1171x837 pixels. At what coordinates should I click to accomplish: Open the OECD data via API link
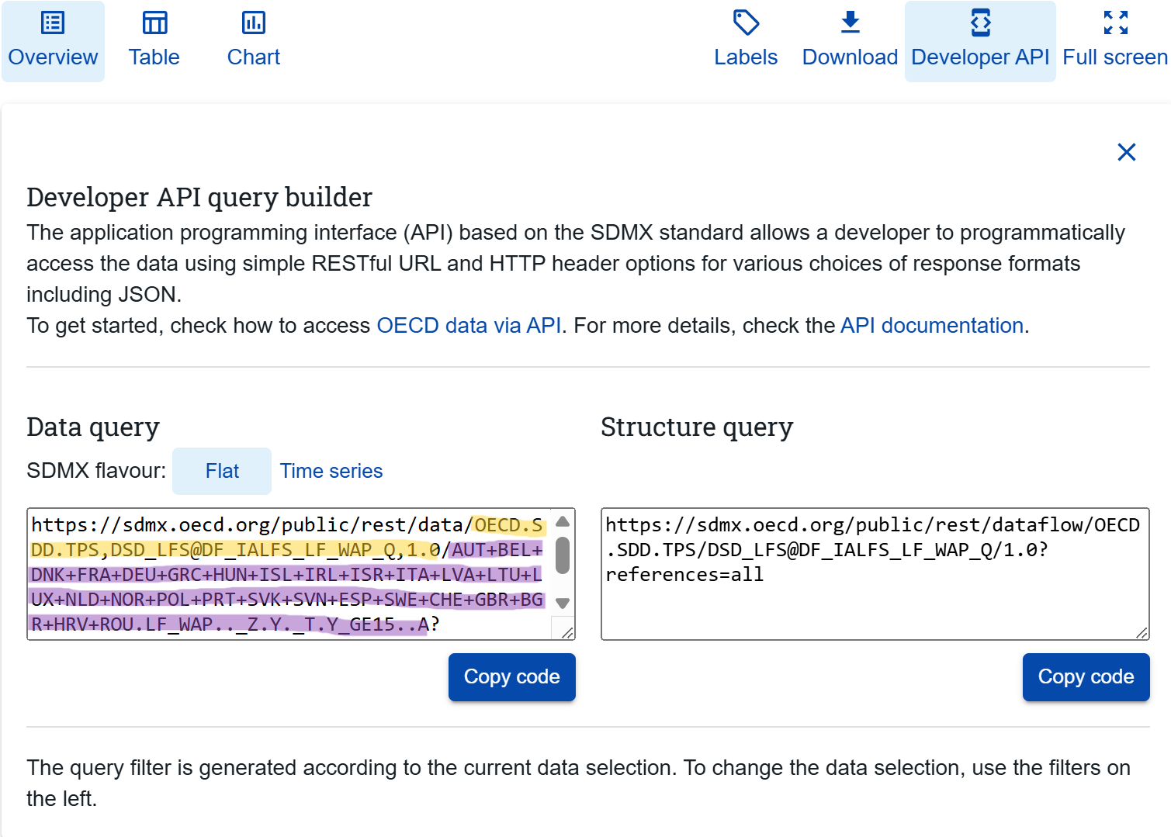(469, 326)
